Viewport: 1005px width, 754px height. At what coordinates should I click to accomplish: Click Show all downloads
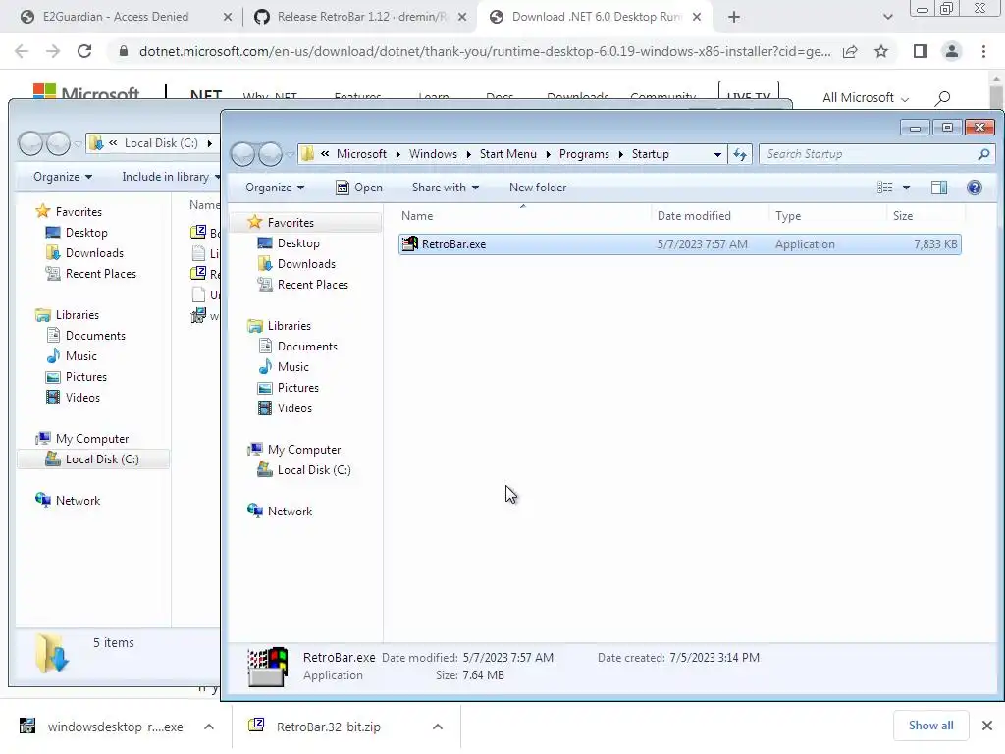tap(930, 726)
